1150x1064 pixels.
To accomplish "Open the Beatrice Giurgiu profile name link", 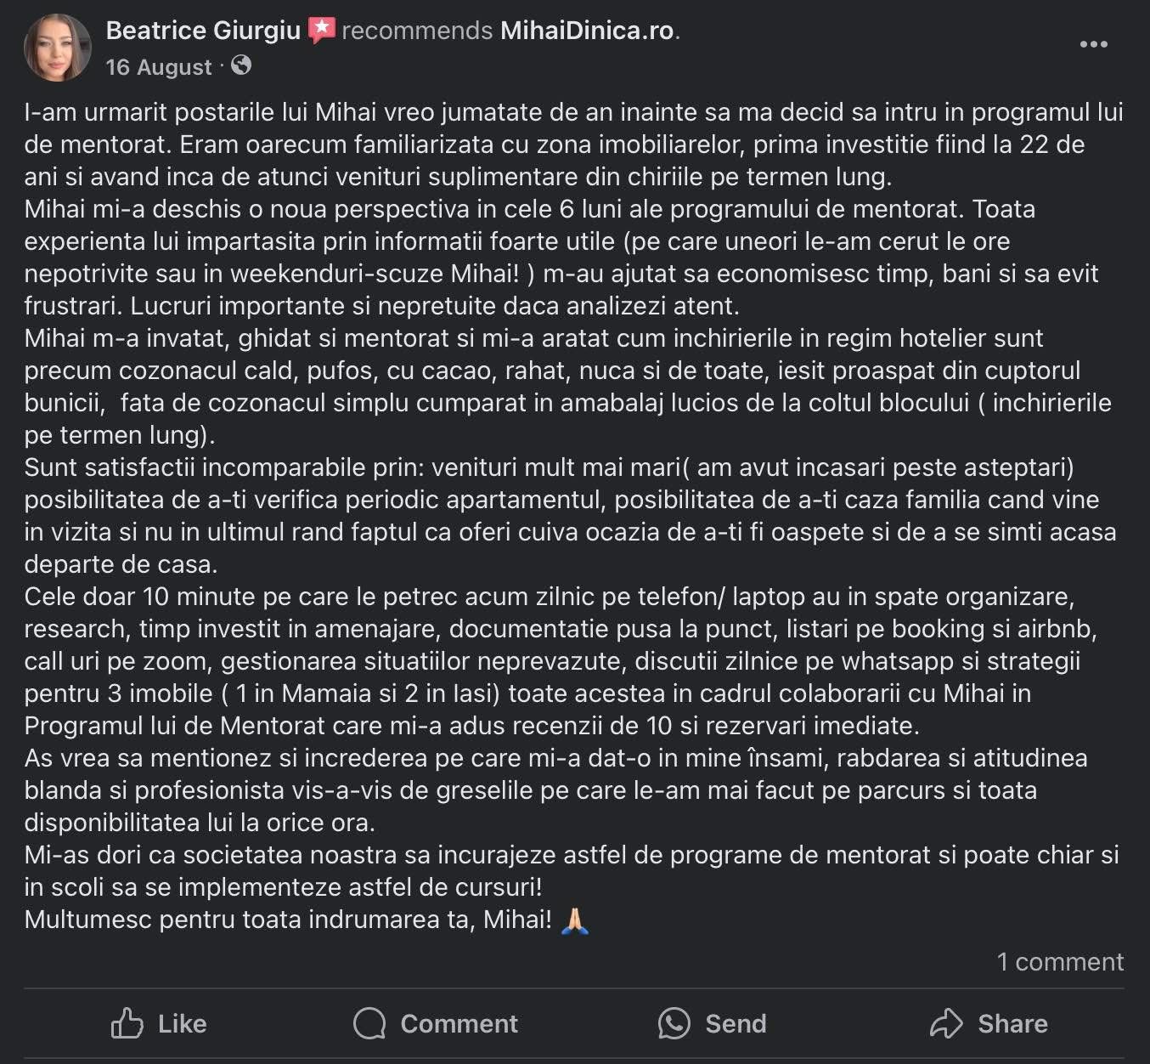I will (x=203, y=31).
